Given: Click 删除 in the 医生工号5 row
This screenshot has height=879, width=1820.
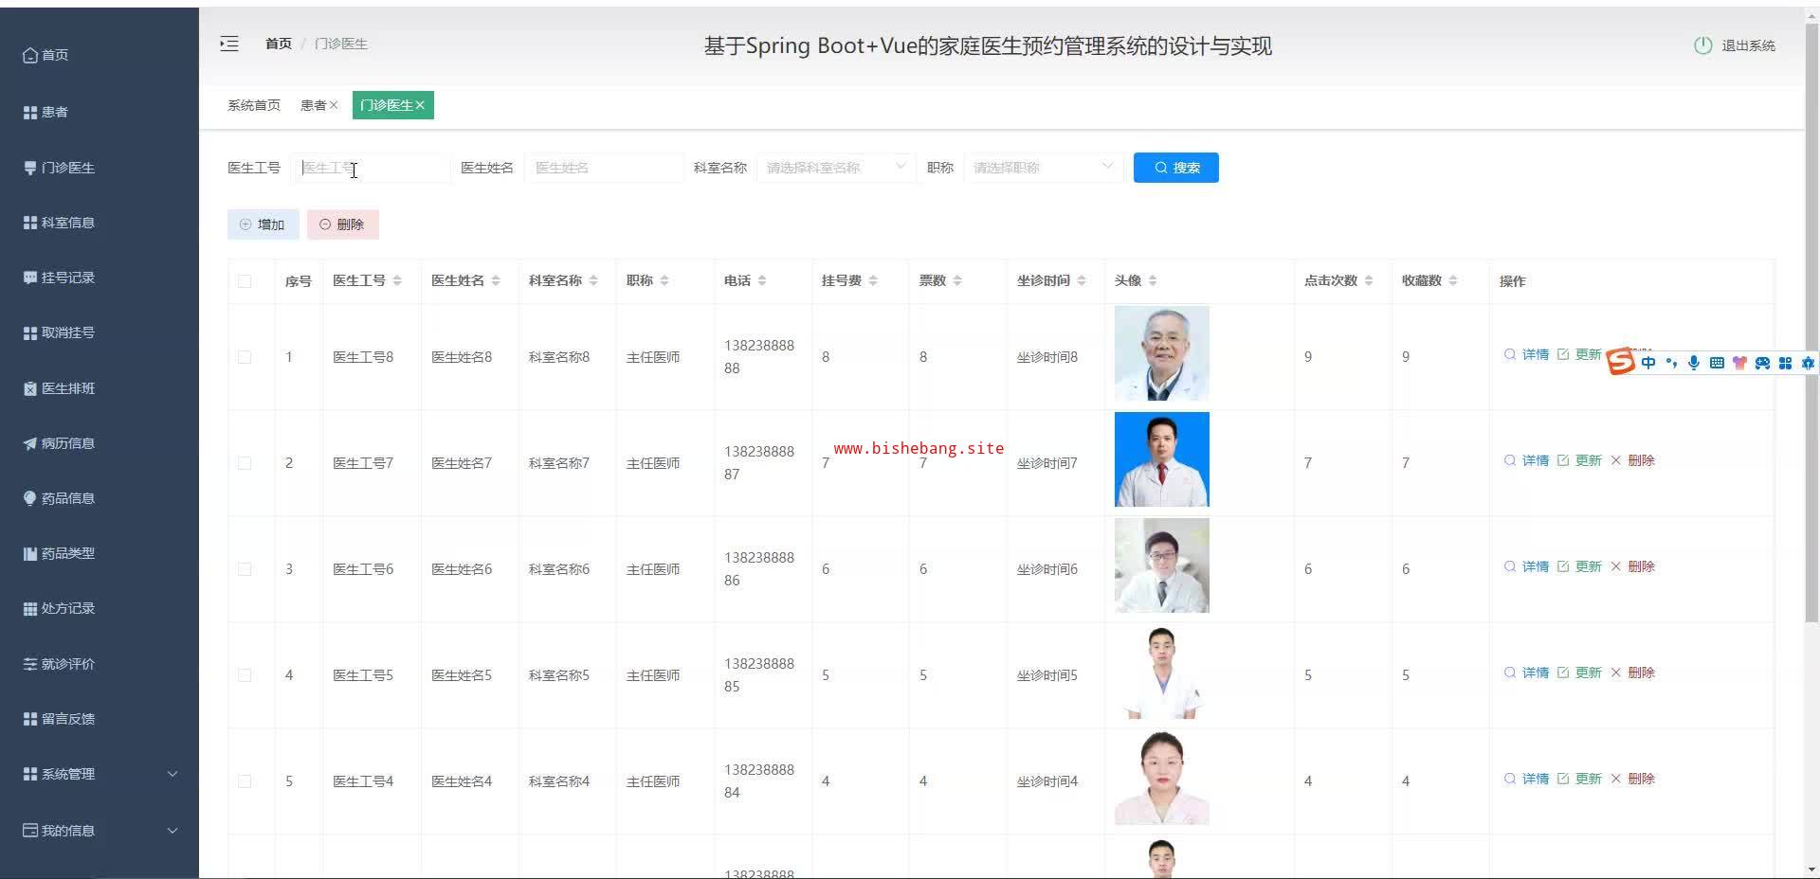Looking at the screenshot, I should coord(1632,673).
